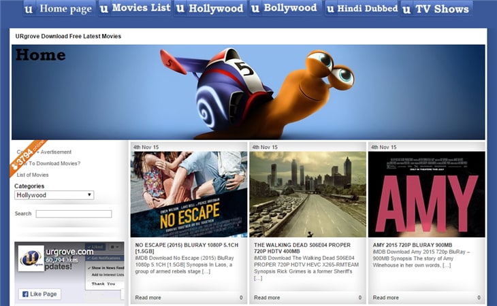The image size is (497, 306).
Task: Focus the Search text field
Action: (74, 214)
